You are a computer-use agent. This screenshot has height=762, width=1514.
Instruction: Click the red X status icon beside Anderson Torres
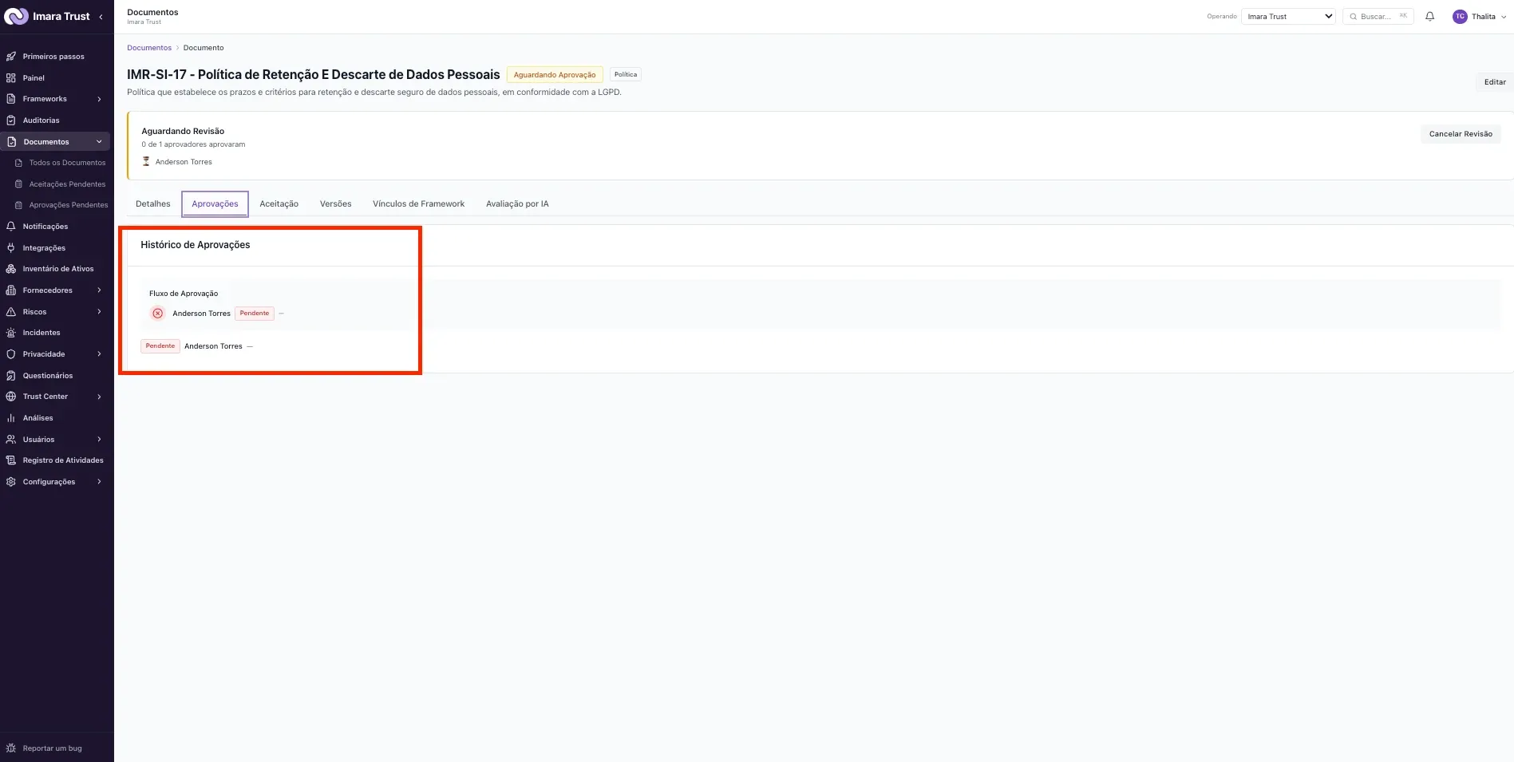pyautogui.click(x=158, y=314)
